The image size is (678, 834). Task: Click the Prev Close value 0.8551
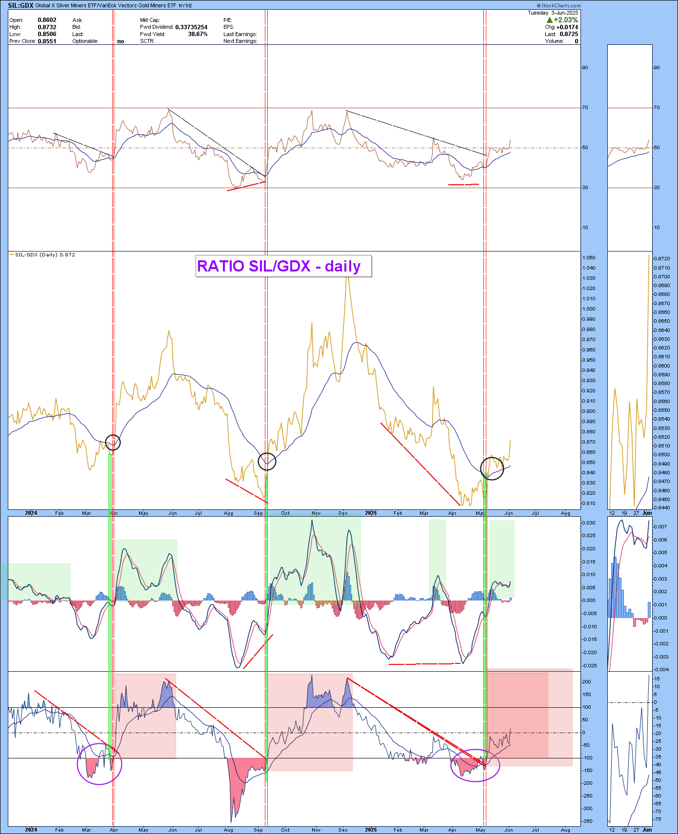pos(47,41)
